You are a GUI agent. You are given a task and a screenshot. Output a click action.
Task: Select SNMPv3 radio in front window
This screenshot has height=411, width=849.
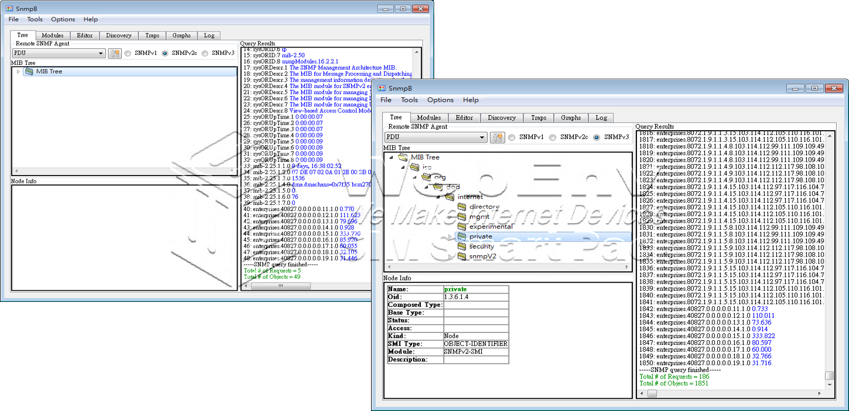[x=596, y=137]
